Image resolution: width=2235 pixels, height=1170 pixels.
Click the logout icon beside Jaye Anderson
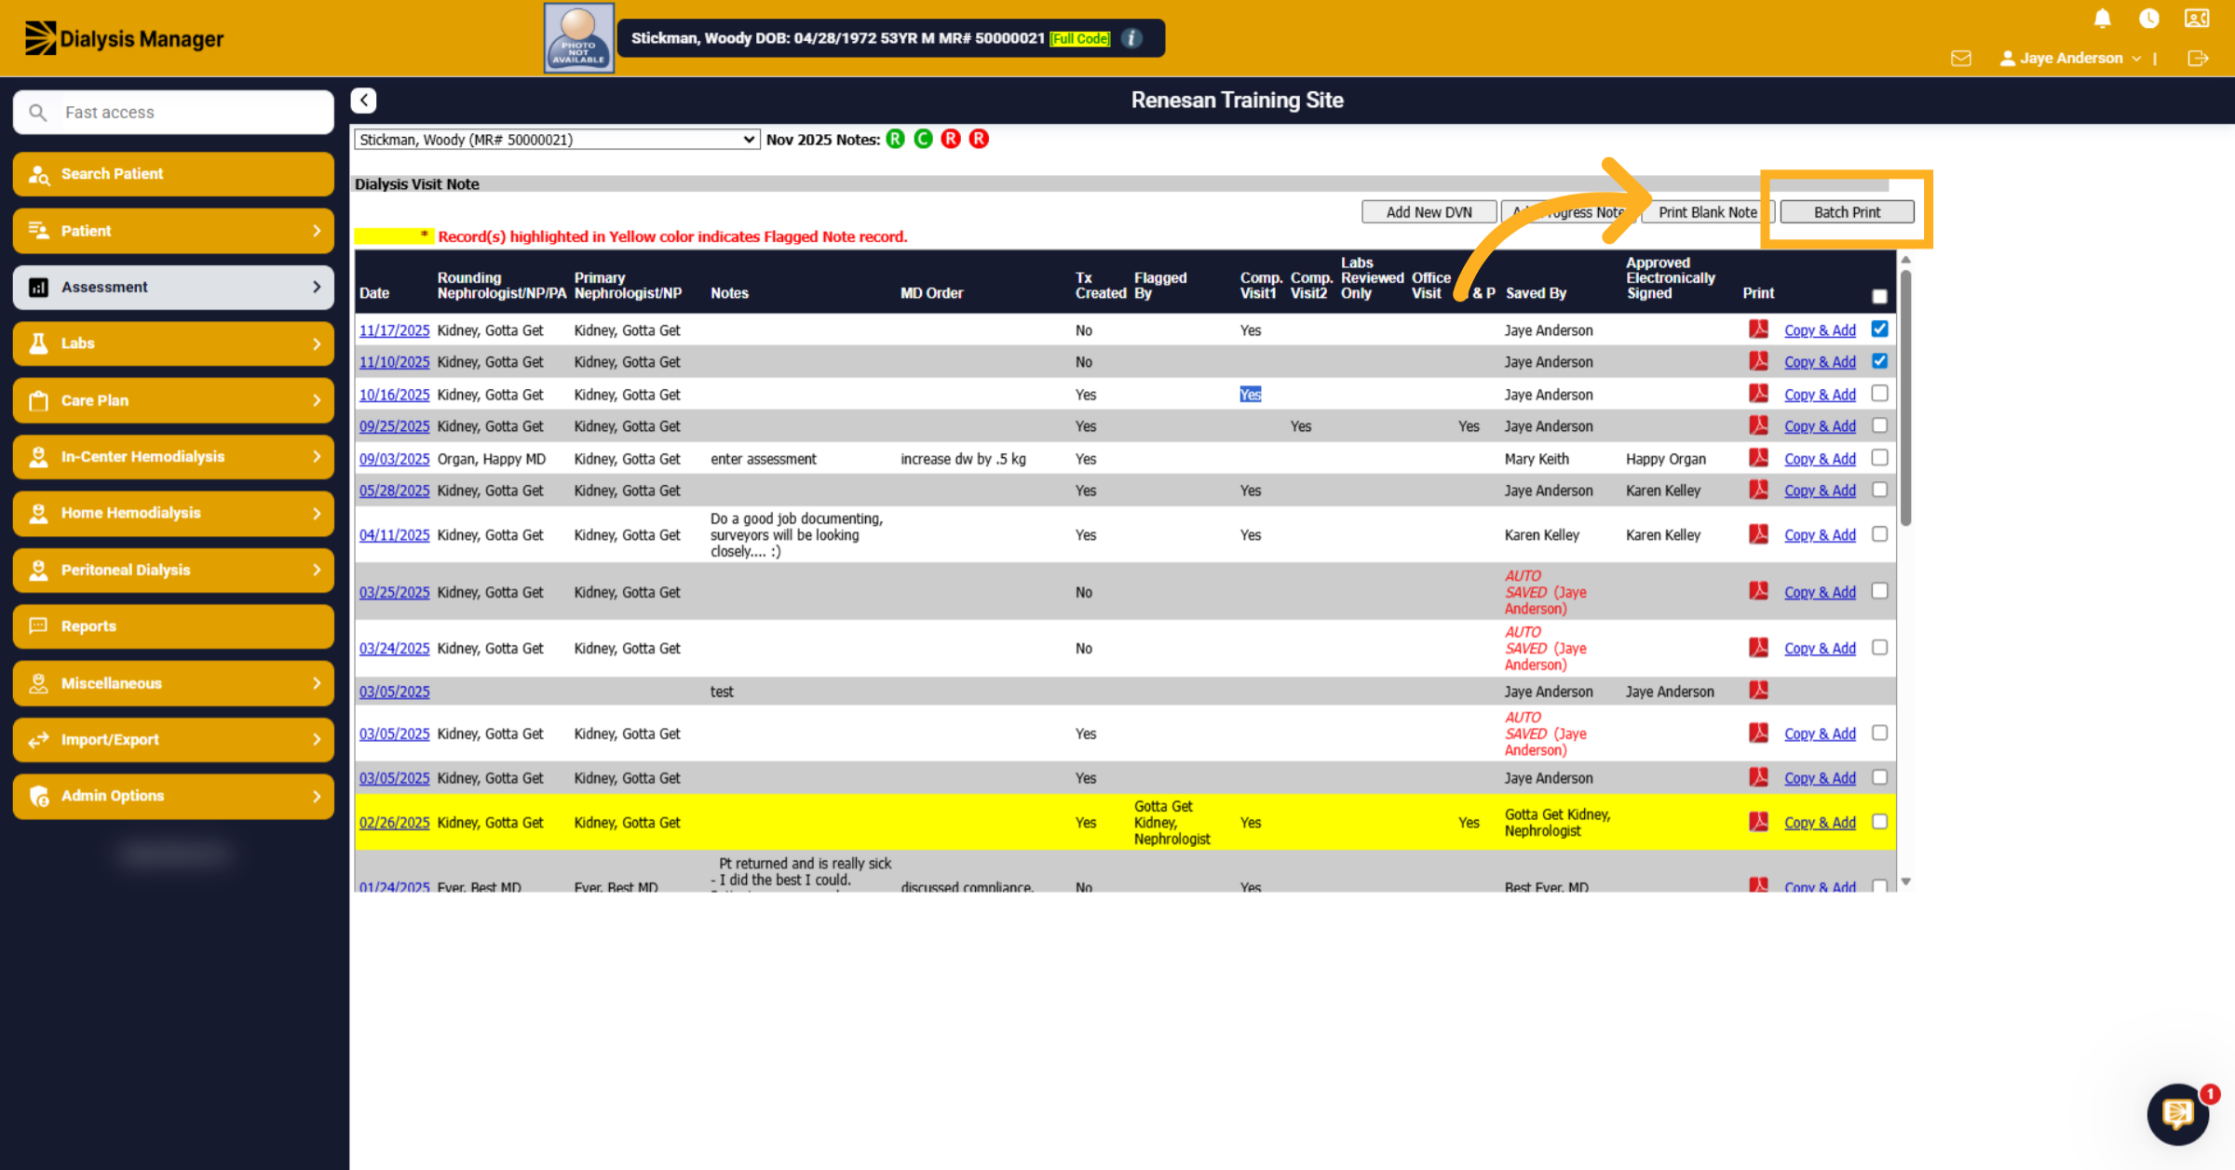2198,58
